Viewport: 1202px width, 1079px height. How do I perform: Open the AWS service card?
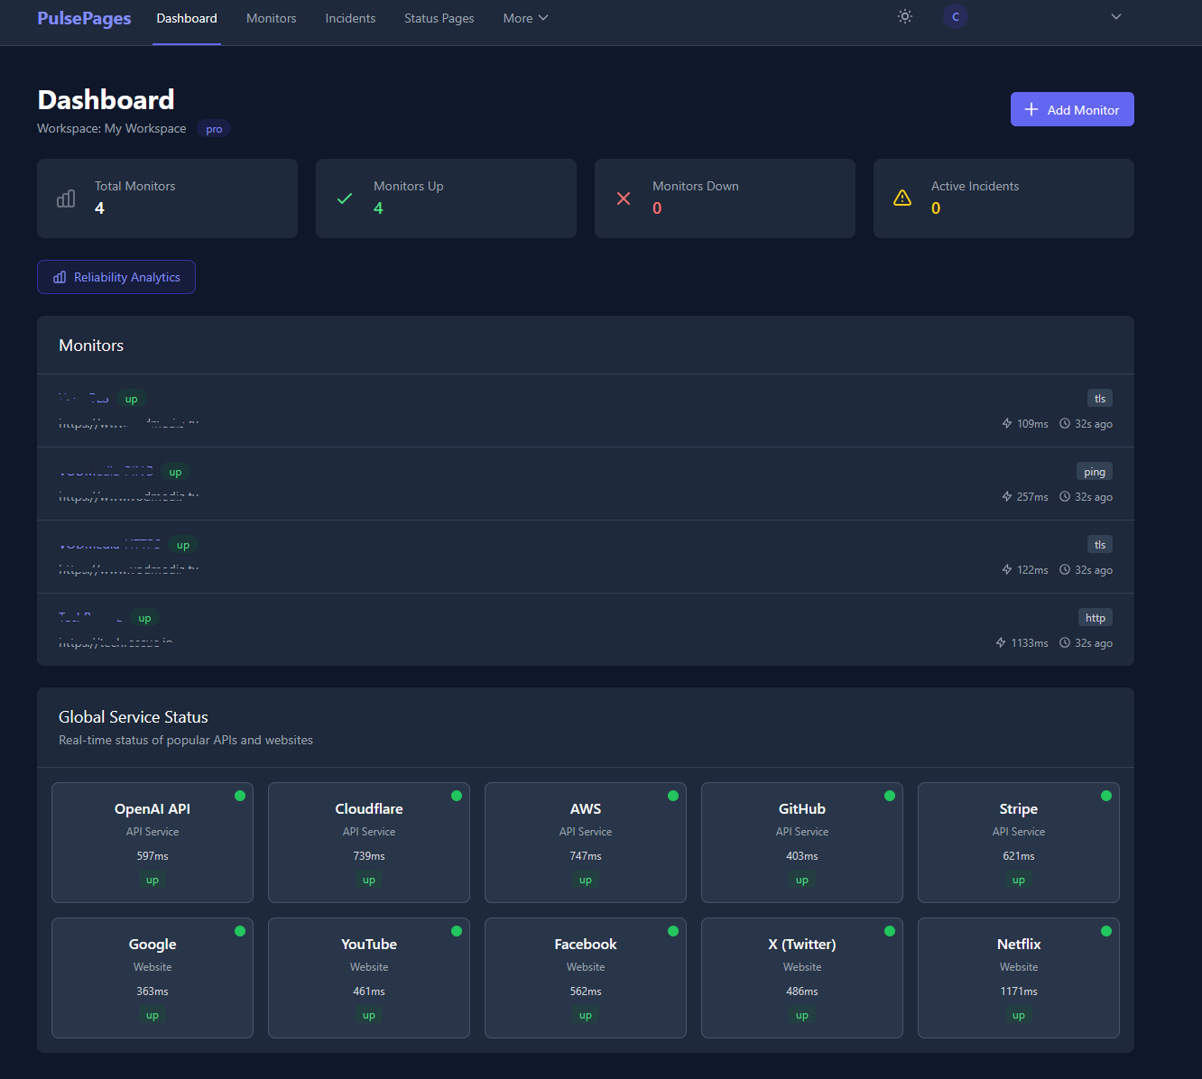[x=586, y=843]
